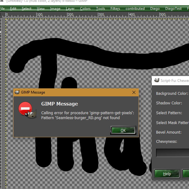Viewport: 189px width, 189px height.
Task: Open the Edit menu
Action: pyautogui.click(x=13, y=9)
